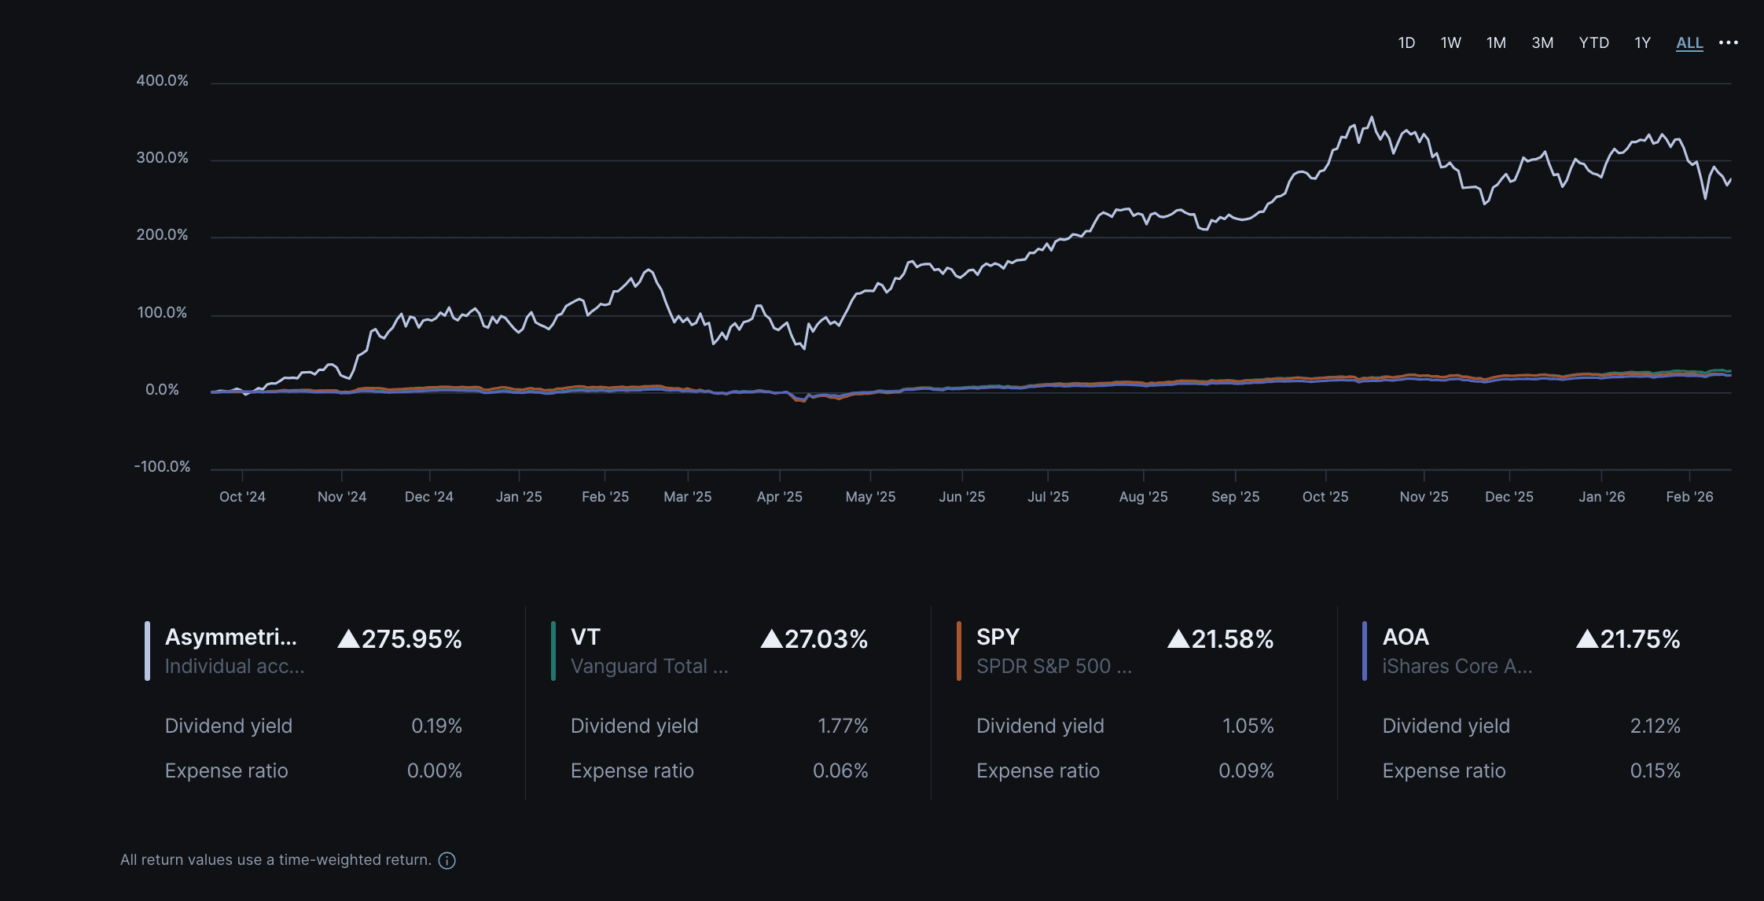
Task: Expand the truncated iShares Core A fund name
Action: (1457, 666)
